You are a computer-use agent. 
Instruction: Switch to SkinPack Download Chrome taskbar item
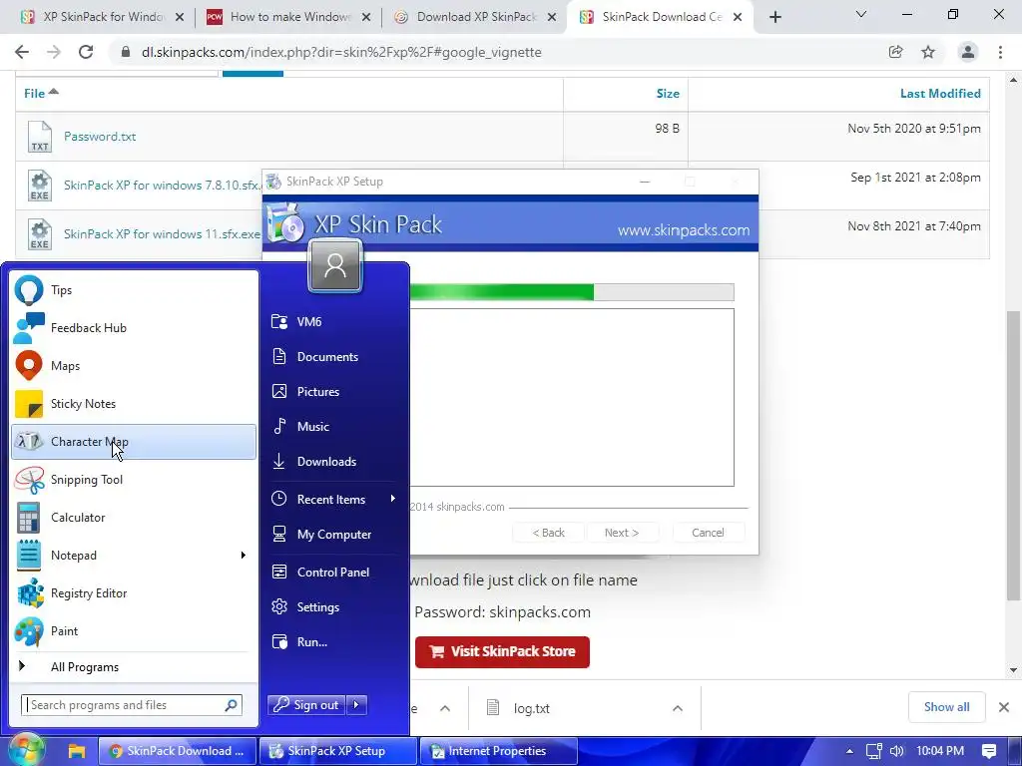tap(178, 751)
